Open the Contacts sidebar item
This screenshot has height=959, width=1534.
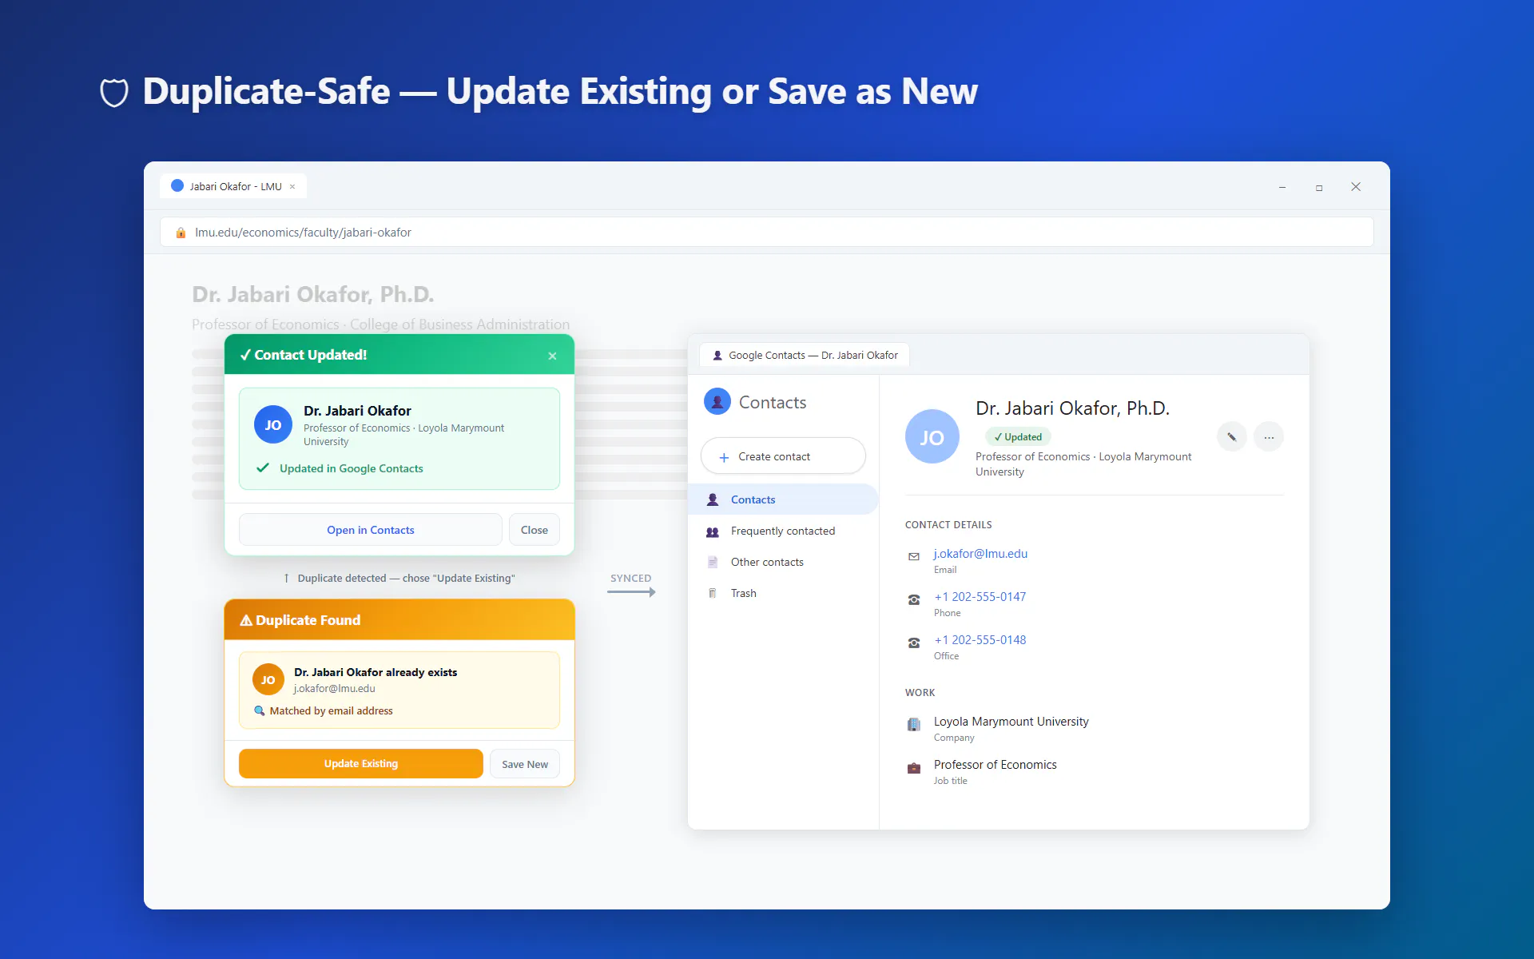coord(783,499)
